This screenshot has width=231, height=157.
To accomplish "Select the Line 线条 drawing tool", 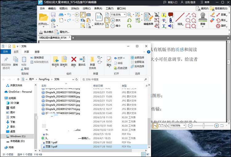I will (x=180, y=19).
